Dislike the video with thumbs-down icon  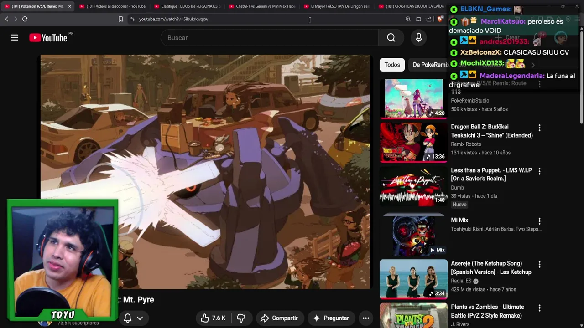[x=241, y=318]
